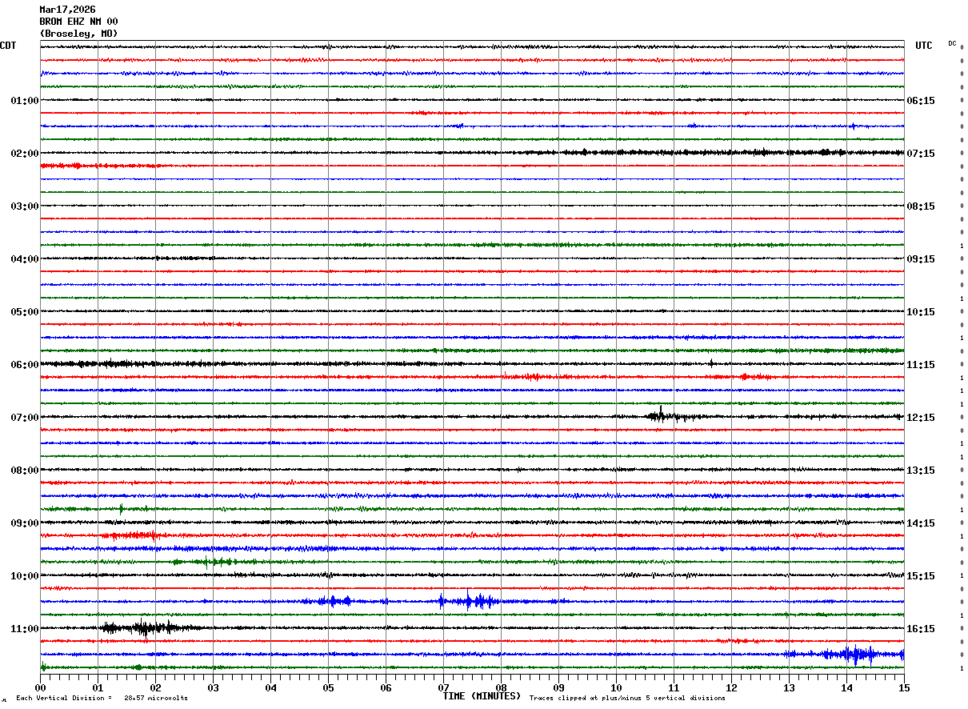Click the 09:15 UTC time label

[921, 259]
